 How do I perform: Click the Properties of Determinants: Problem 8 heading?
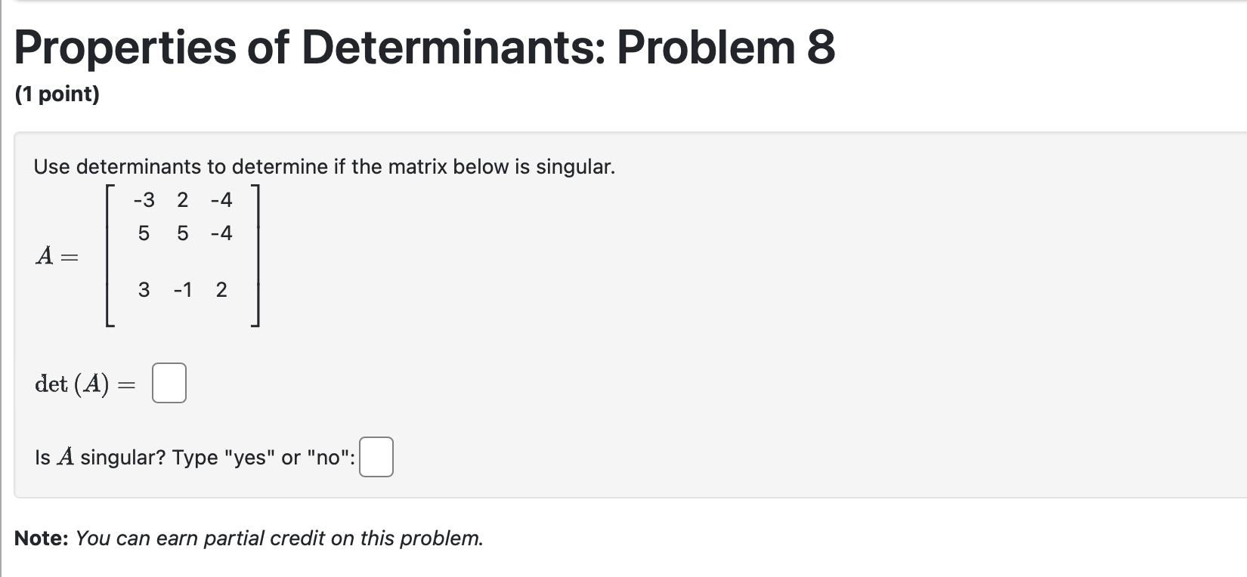point(425,48)
